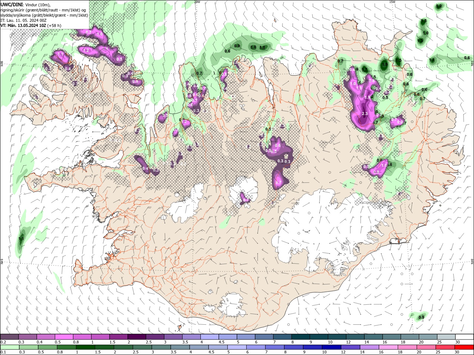
Task: Click the '(+58 h)' forecast offset text
Action: 54,26
